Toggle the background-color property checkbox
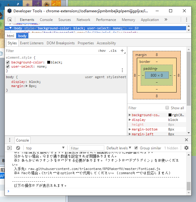Image resolution: width=196 pixels, height=202 pixels. point(8,62)
